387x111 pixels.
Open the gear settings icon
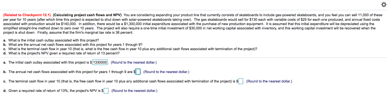(383, 5)
